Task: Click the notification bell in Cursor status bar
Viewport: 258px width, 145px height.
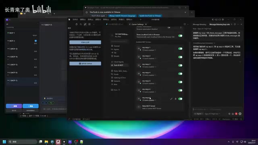Action: [x=241, y=119]
